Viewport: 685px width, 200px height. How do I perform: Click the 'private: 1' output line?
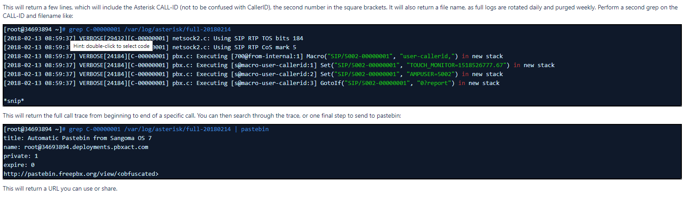[21, 156]
